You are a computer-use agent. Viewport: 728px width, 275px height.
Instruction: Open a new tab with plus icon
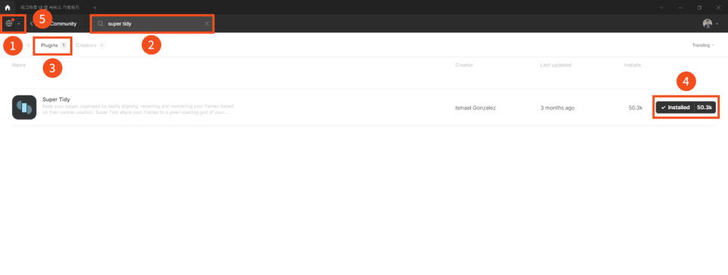tap(95, 8)
